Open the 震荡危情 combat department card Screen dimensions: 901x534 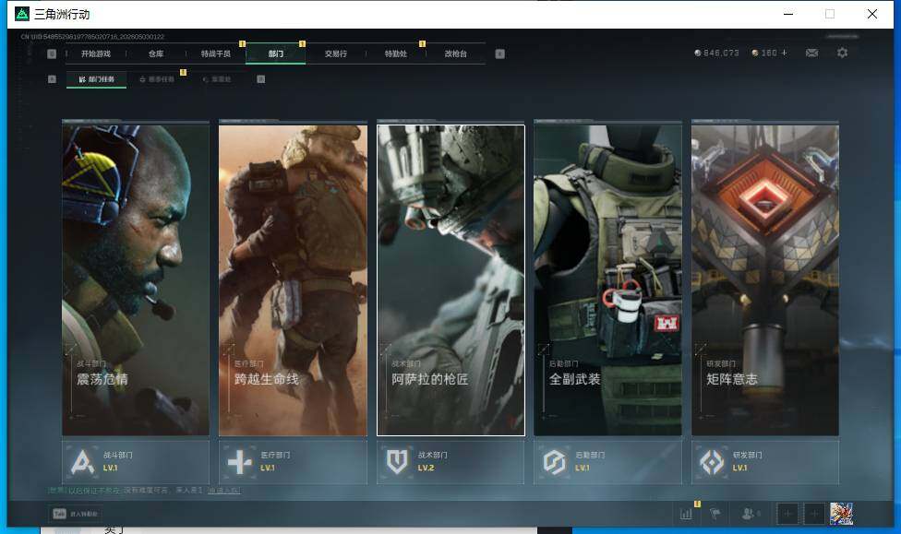point(136,280)
